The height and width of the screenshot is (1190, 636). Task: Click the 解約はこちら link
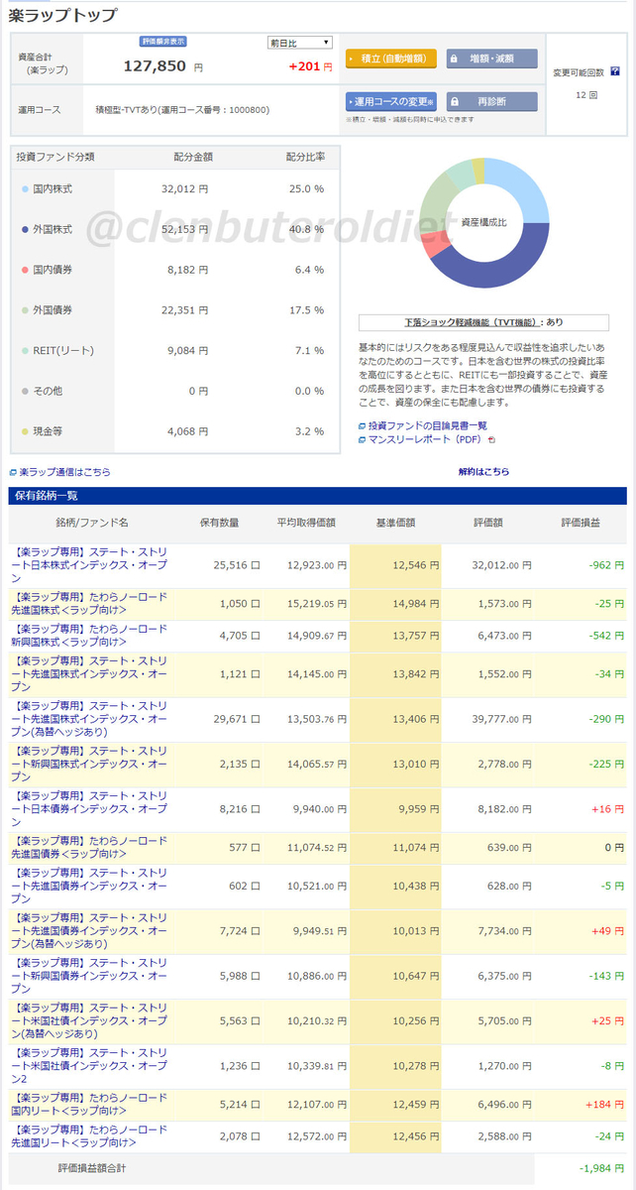(484, 472)
